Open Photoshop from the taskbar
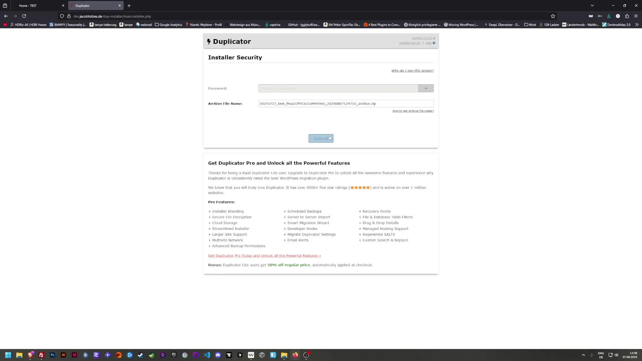The height and width of the screenshot is (361, 642). 52,355
